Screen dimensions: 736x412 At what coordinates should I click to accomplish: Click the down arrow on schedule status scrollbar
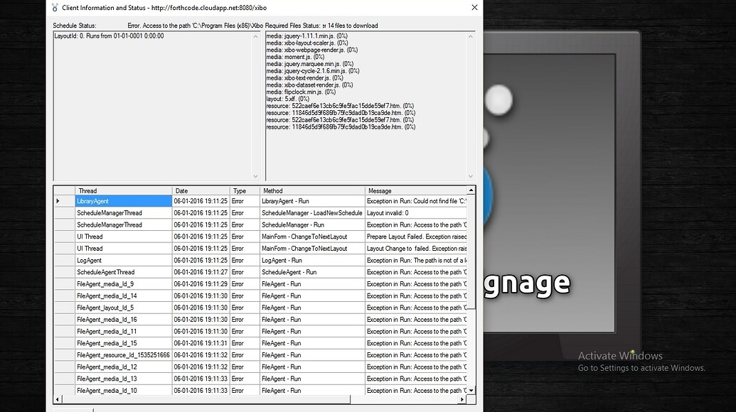coord(255,175)
